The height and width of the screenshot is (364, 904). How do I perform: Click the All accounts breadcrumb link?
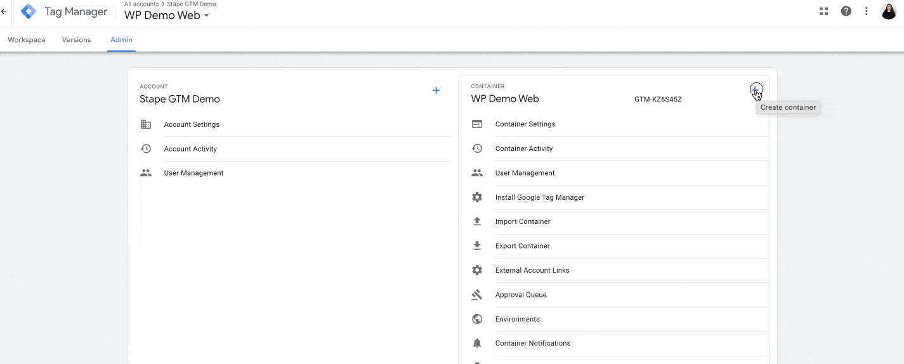pos(141,4)
